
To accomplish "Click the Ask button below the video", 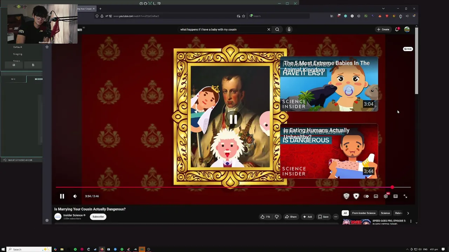I will [x=307, y=217].
